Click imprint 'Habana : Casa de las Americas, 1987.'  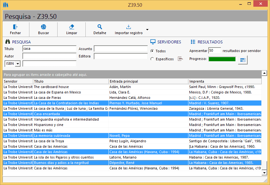coord(219,157)
